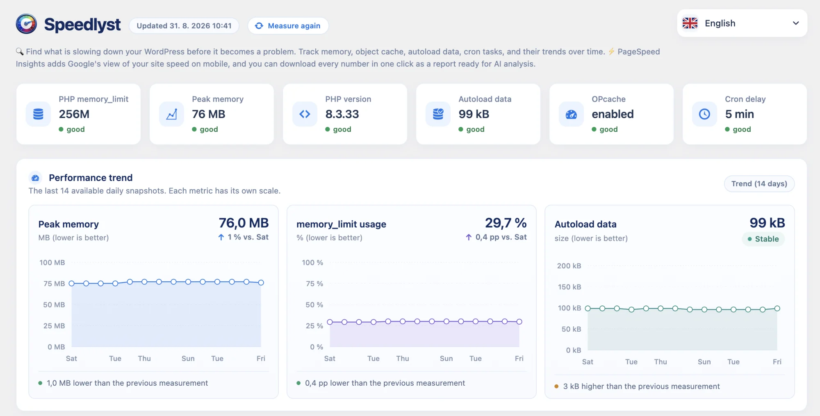The width and height of the screenshot is (820, 416).
Task: Click the last Fri point on Peak memory chart
Action: point(261,283)
